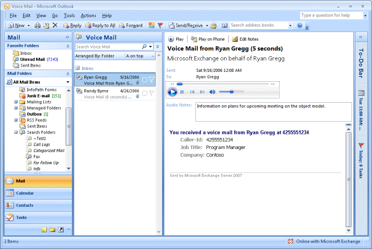The image size is (372, 249).
Task: Click the Reply to All button
Action: (x=101, y=26)
